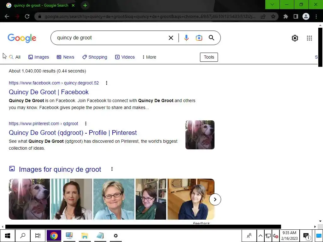Show hidden system tray icons
The image size is (323, 242).
[x=260, y=236]
